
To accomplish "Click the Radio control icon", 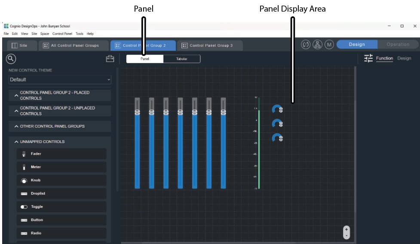I will point(24,233).
